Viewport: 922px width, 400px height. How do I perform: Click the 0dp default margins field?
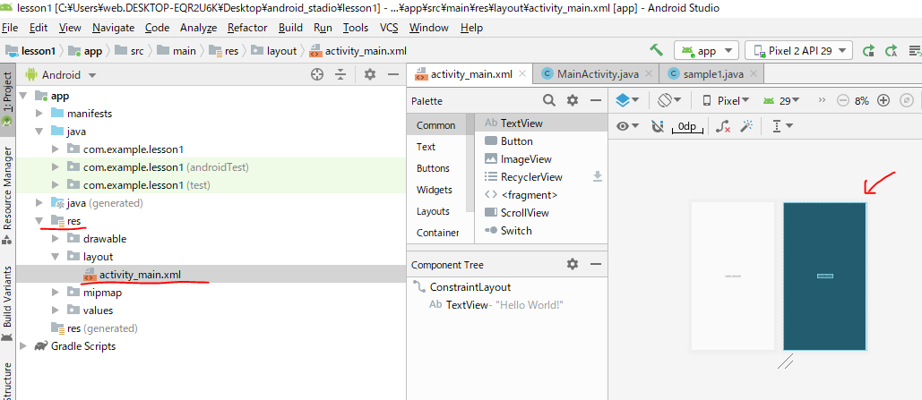coord(686,126)
